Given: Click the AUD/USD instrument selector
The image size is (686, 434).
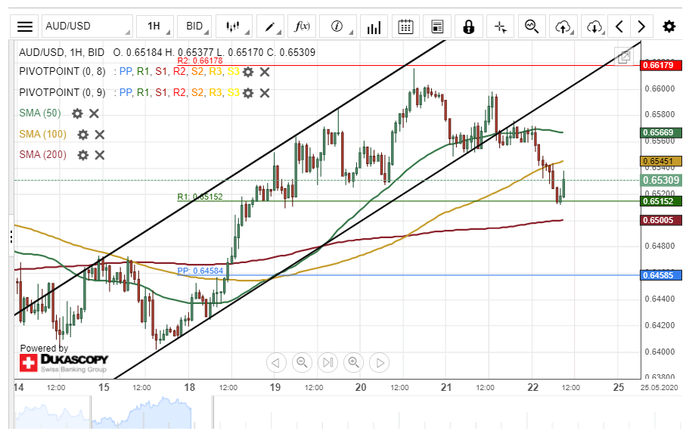Looking at the screenshot, I should tap(86, 26).
